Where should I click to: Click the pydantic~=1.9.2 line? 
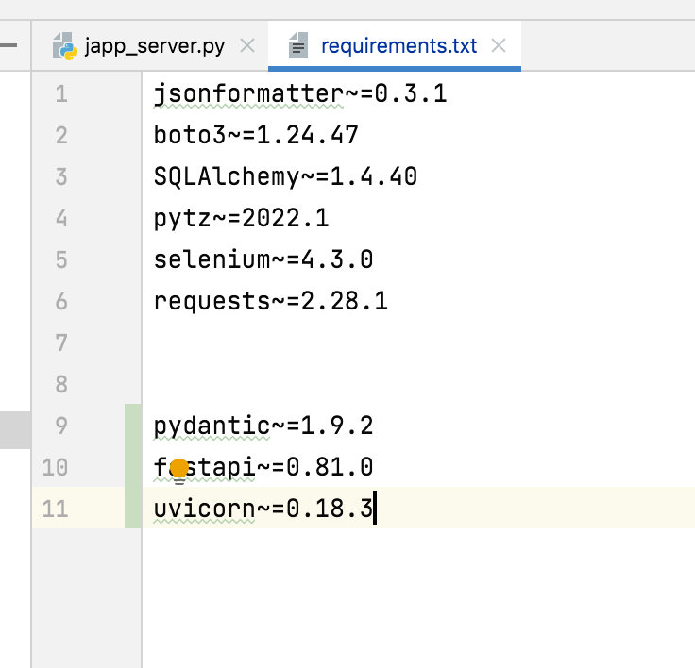tap(263, 426)
